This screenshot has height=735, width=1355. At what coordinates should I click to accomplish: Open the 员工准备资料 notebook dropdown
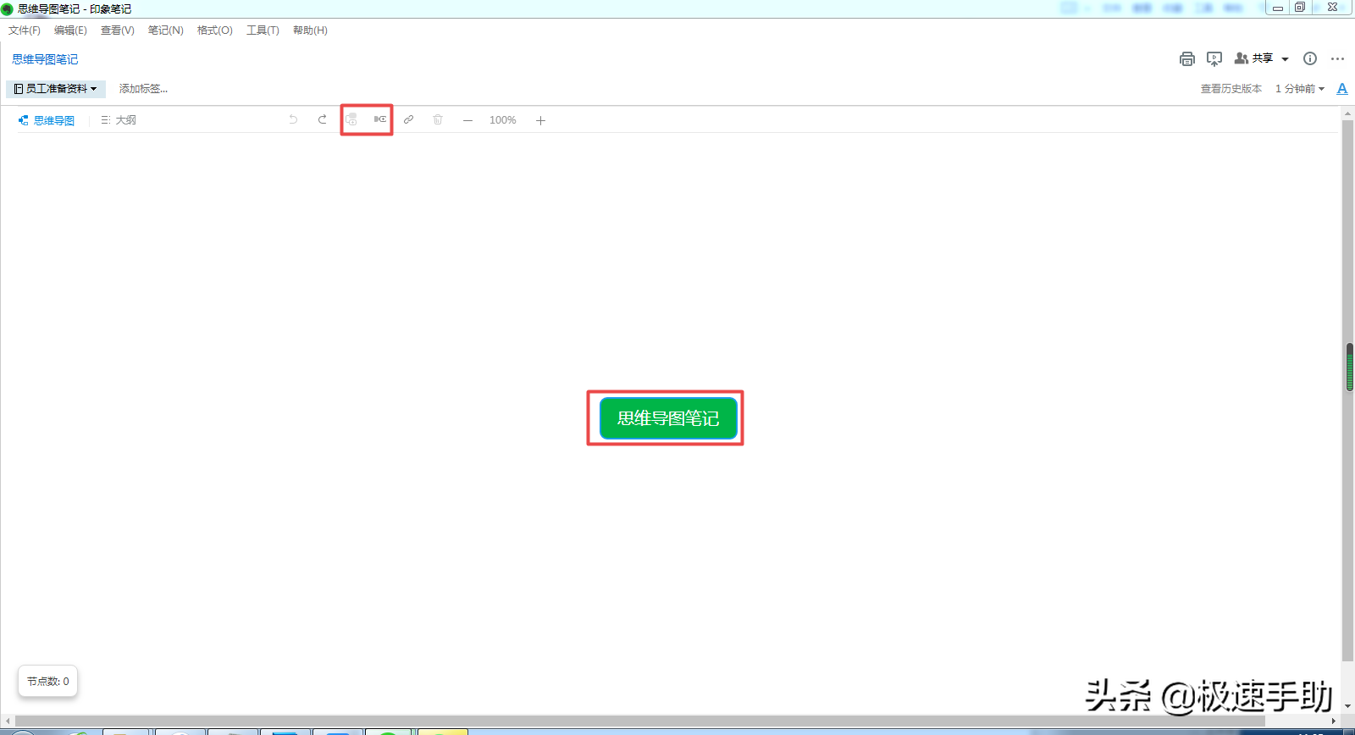[x=56, y=89]
